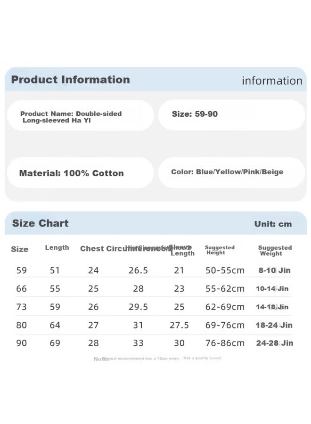The width and height of the screenshot is (311, 424).
Task: Click the Size Chart header
Action: tap(41, 223)
